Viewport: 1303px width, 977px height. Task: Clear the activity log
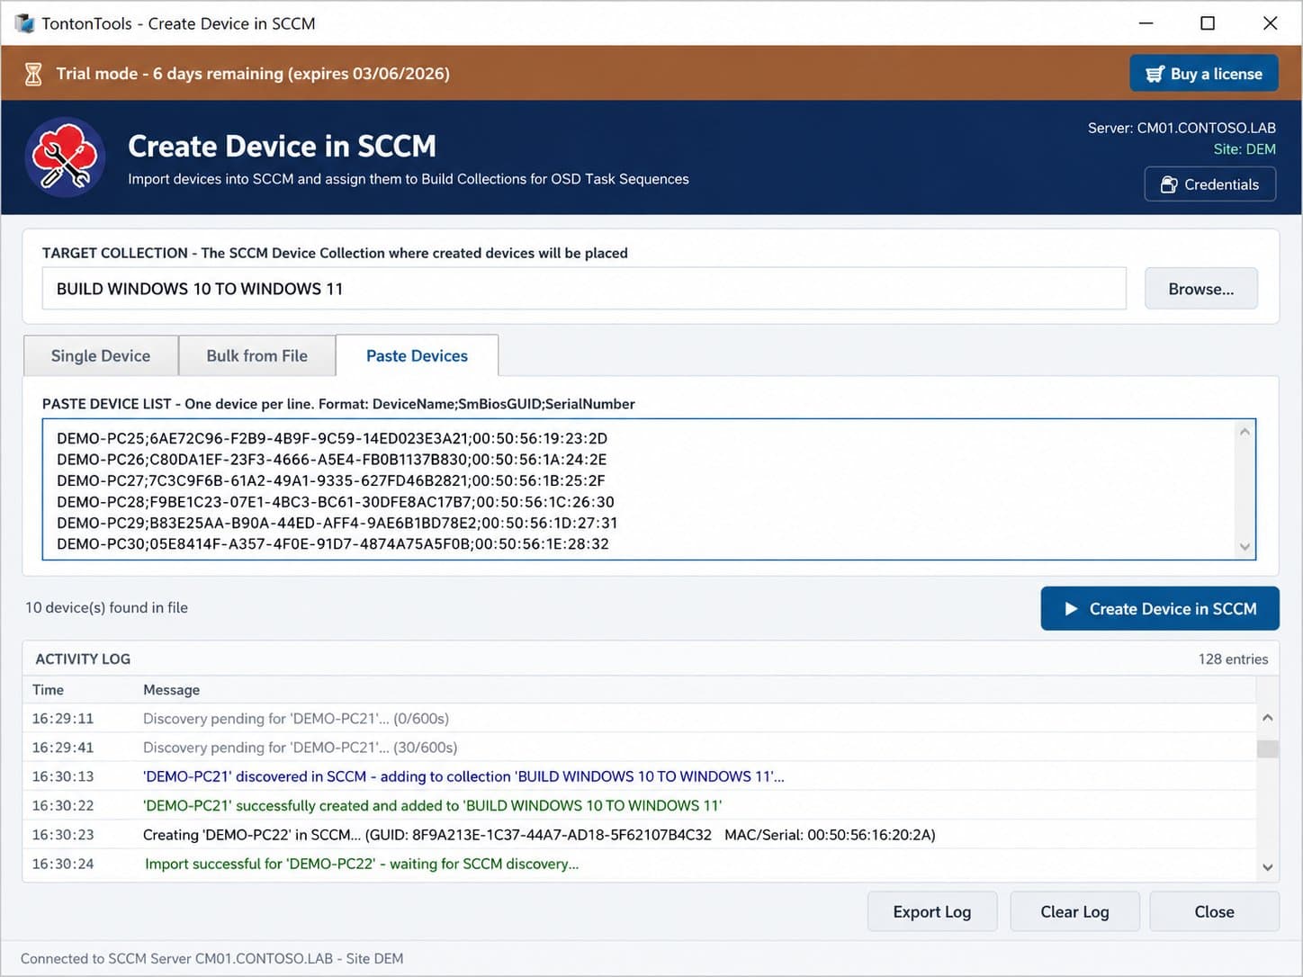pos(1074,911)
